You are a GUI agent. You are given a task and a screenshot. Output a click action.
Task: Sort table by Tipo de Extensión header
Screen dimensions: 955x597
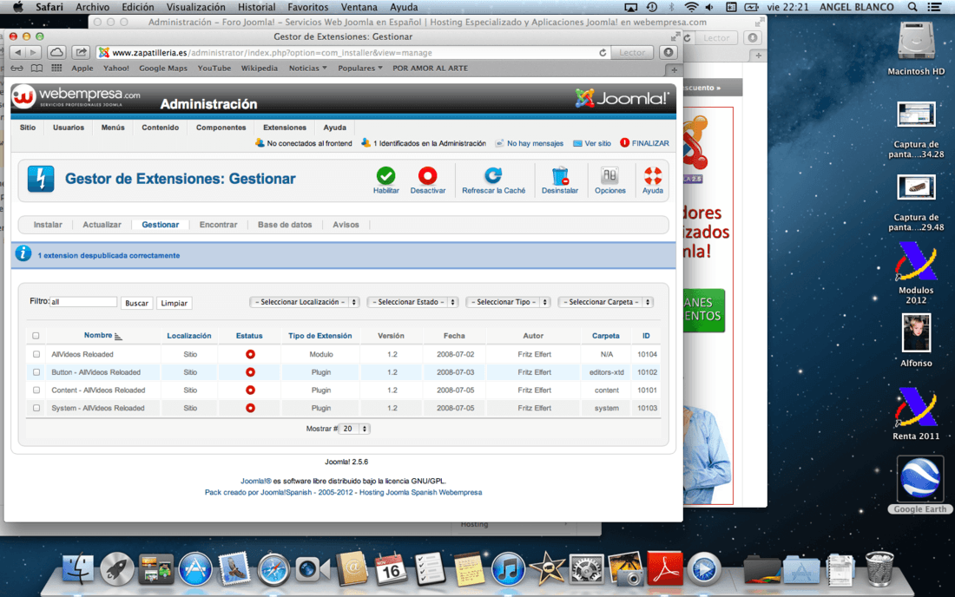tap(319, 335)
